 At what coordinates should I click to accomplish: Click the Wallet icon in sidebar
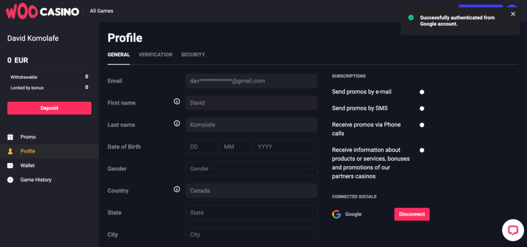point(10,166)
